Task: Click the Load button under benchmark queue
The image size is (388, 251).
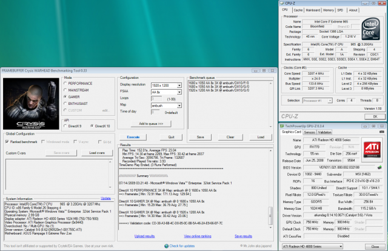Action: (261, 137)
